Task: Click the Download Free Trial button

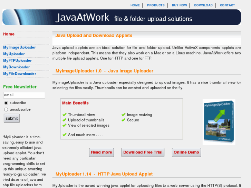Action: (143, 152)
